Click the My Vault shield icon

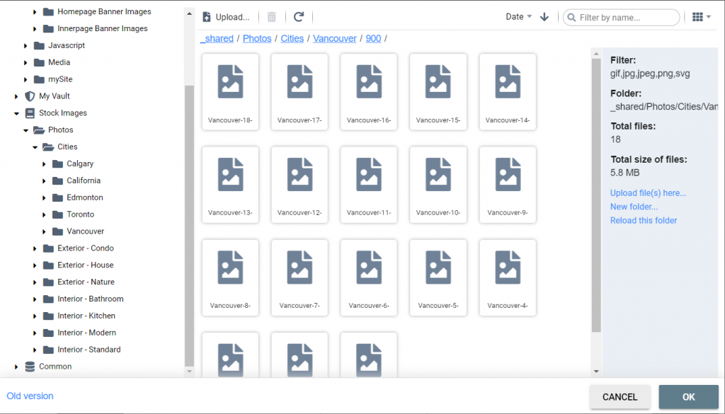[30, 96]
